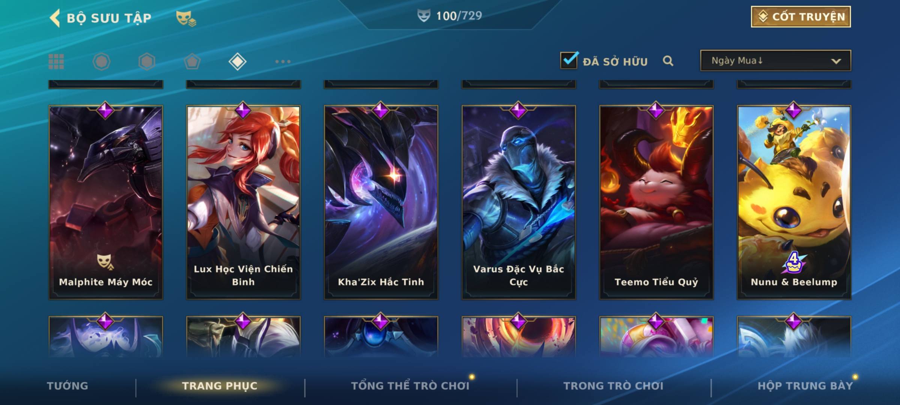Open the Nunu & Beelump skin card

coord(794,202)
